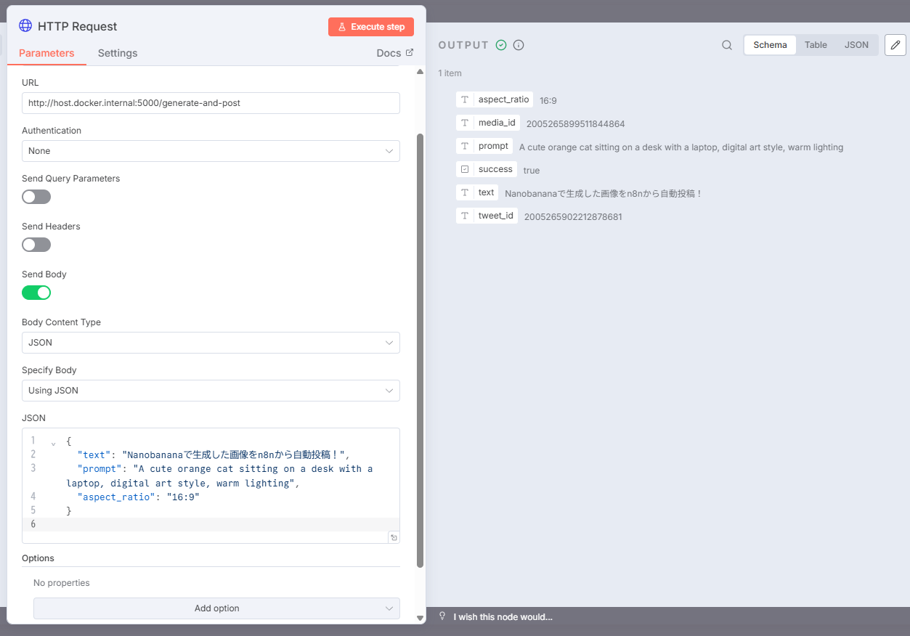Click the JSON editor expand icon
The image size is (910, 636).
[394, 537]
